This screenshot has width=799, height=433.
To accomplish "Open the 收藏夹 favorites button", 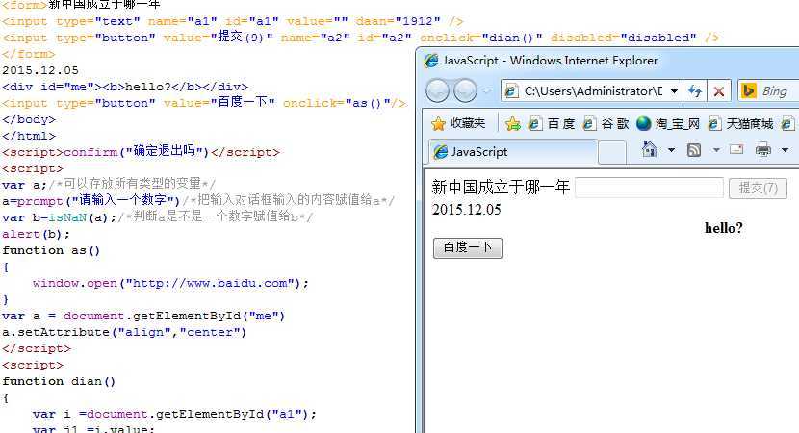I will click(458, 123).
